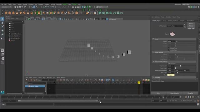
Task: Go to end of playback range
Action: pyautogui.click(x=198, y=97)
